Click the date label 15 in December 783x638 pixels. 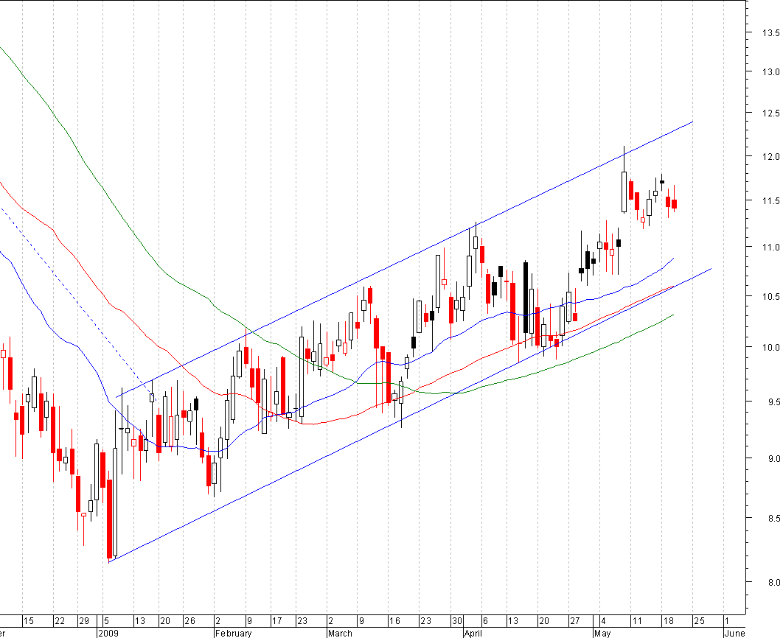pyautogui.click(x=29, y=621)
